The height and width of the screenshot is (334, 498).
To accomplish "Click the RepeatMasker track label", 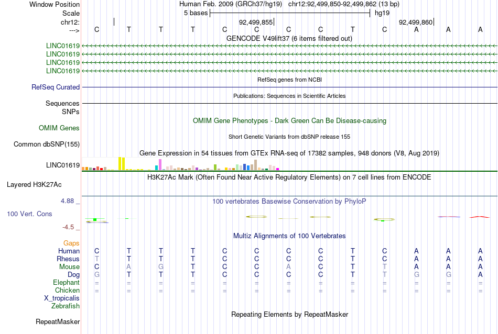I will pos(58,321).
